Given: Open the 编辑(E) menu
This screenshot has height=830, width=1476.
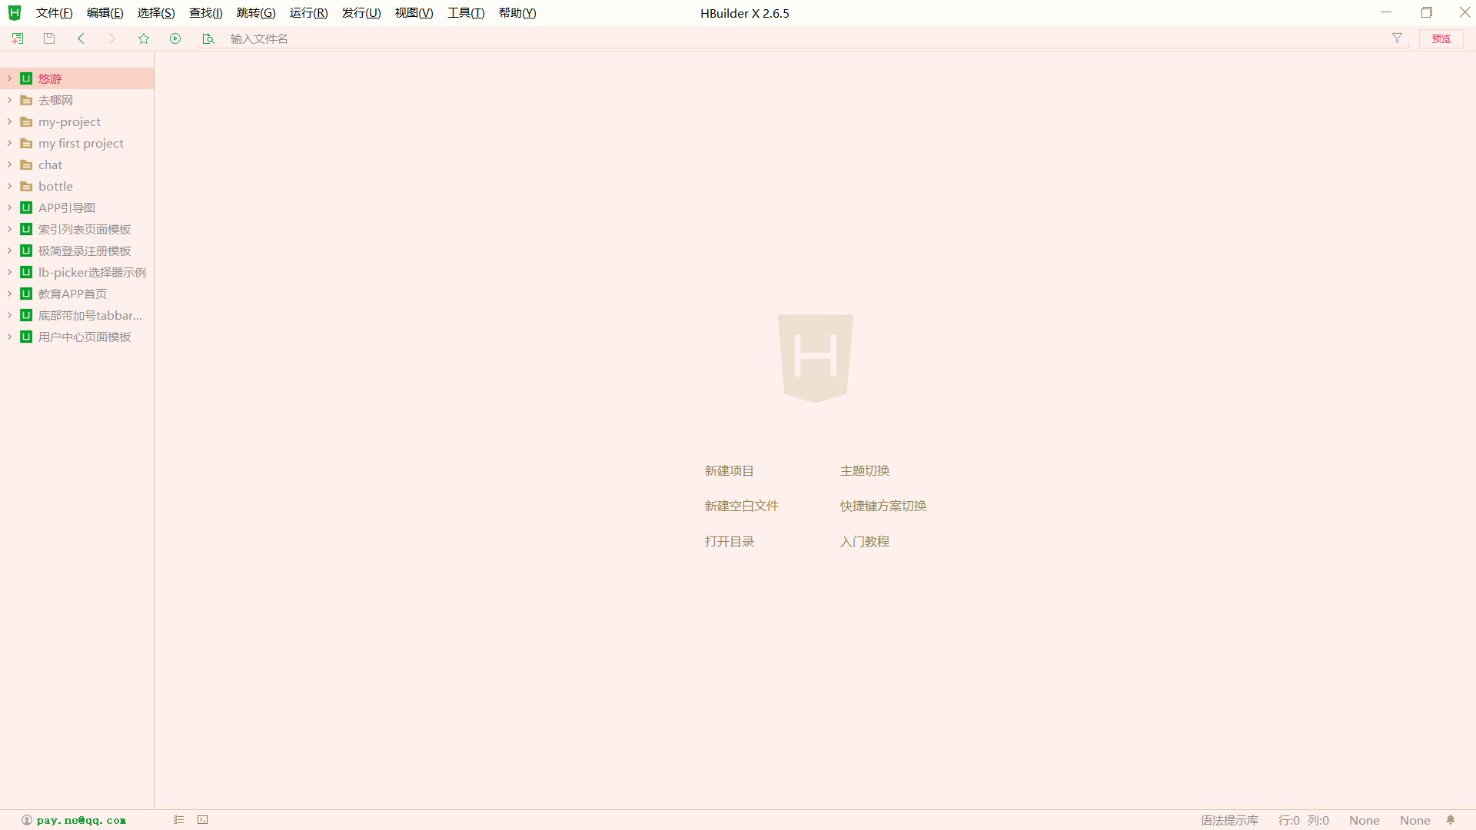Looking at the screenshot, I should point(105,13).
